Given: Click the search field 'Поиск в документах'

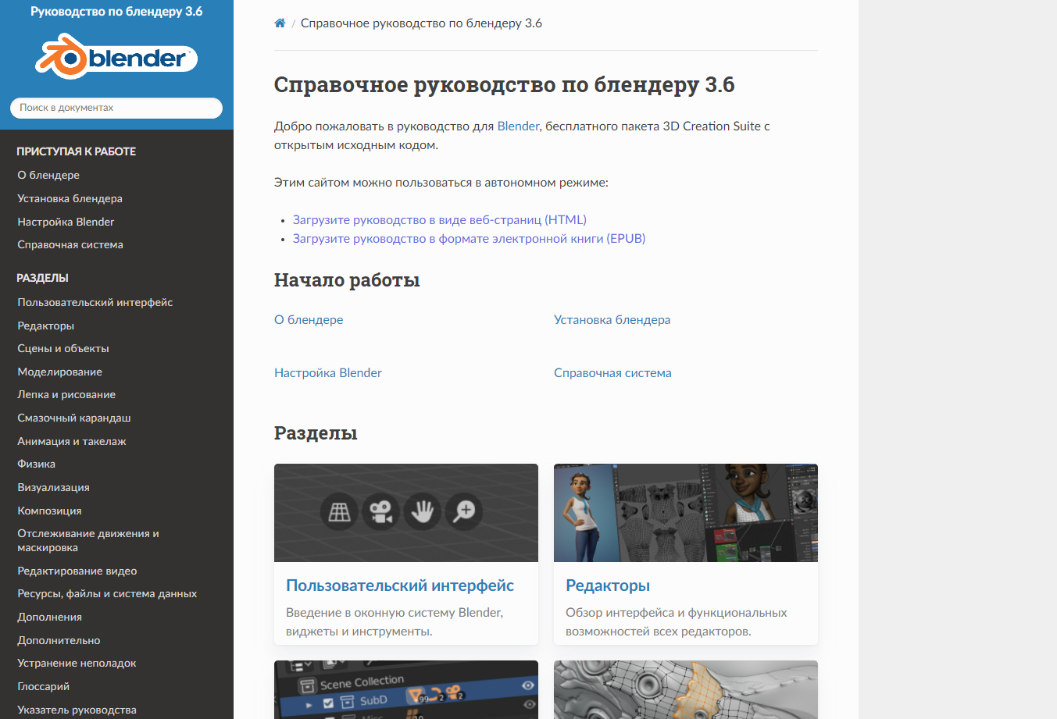Looking at the screenshot, I should coord(116,108).
